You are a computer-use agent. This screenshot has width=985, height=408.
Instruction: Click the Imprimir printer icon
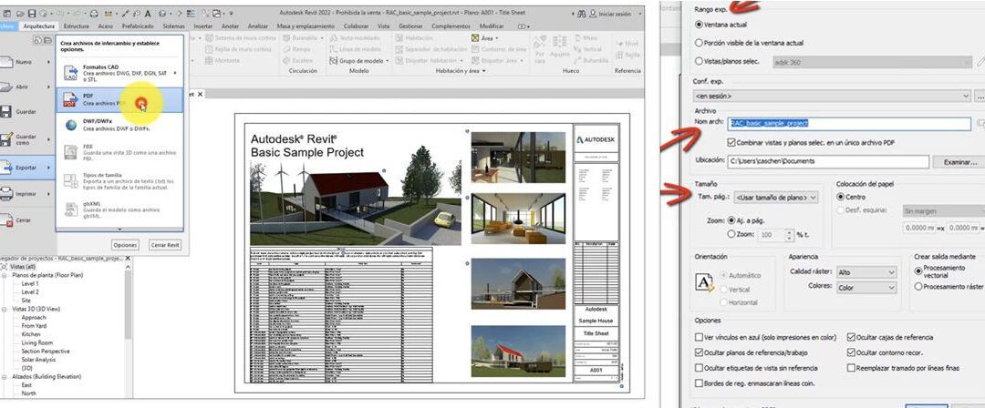coord(5,195)
